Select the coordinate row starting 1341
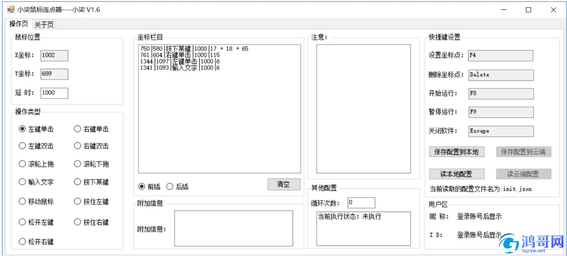The width and height of the screenshot is (567, 256). click(x=180, y=68)
